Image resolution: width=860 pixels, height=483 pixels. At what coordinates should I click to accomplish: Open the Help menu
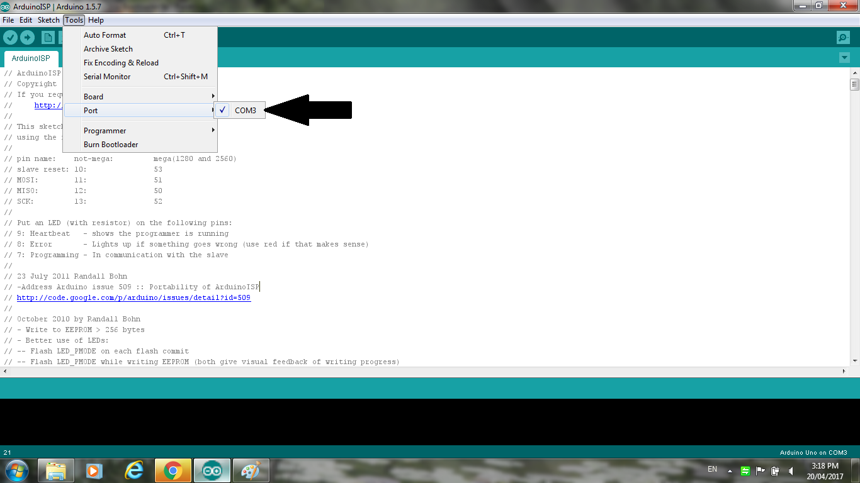coord(96,20)
